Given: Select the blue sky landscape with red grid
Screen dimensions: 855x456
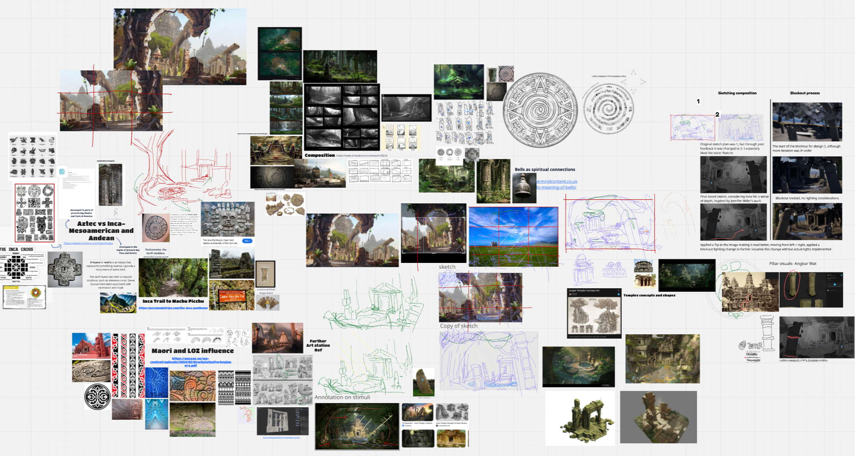Looking at the screenshot, I should (x=513, y=237).
